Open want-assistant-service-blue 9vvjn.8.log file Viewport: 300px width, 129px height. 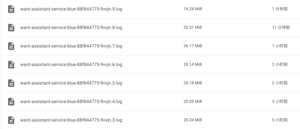tap(71, 28)
